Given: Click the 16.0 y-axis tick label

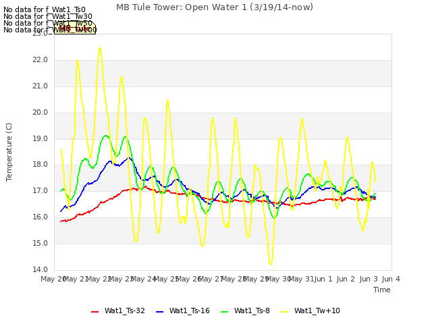Looking at the screenshot, I should (x=40, y=217).
